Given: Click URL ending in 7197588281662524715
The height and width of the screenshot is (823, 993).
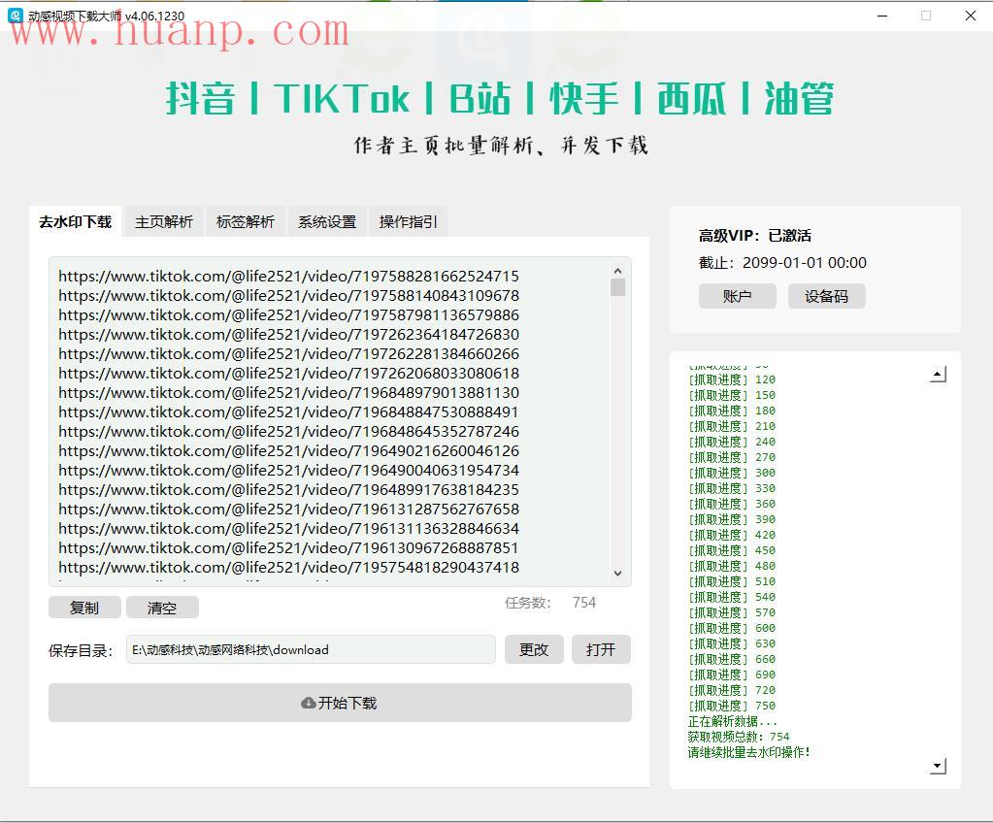Looking at the screenshot, I should [x=289, y=276].
